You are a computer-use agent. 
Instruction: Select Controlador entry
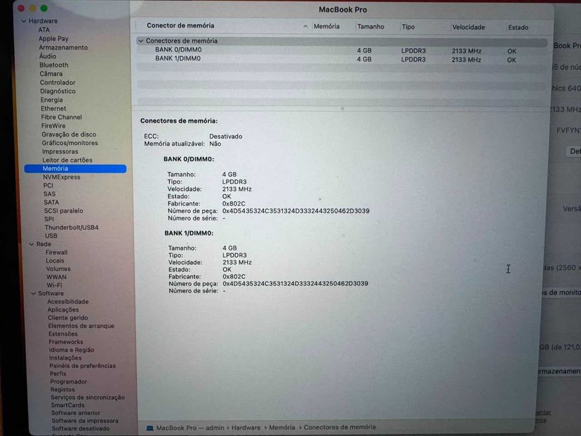(57, 82)
